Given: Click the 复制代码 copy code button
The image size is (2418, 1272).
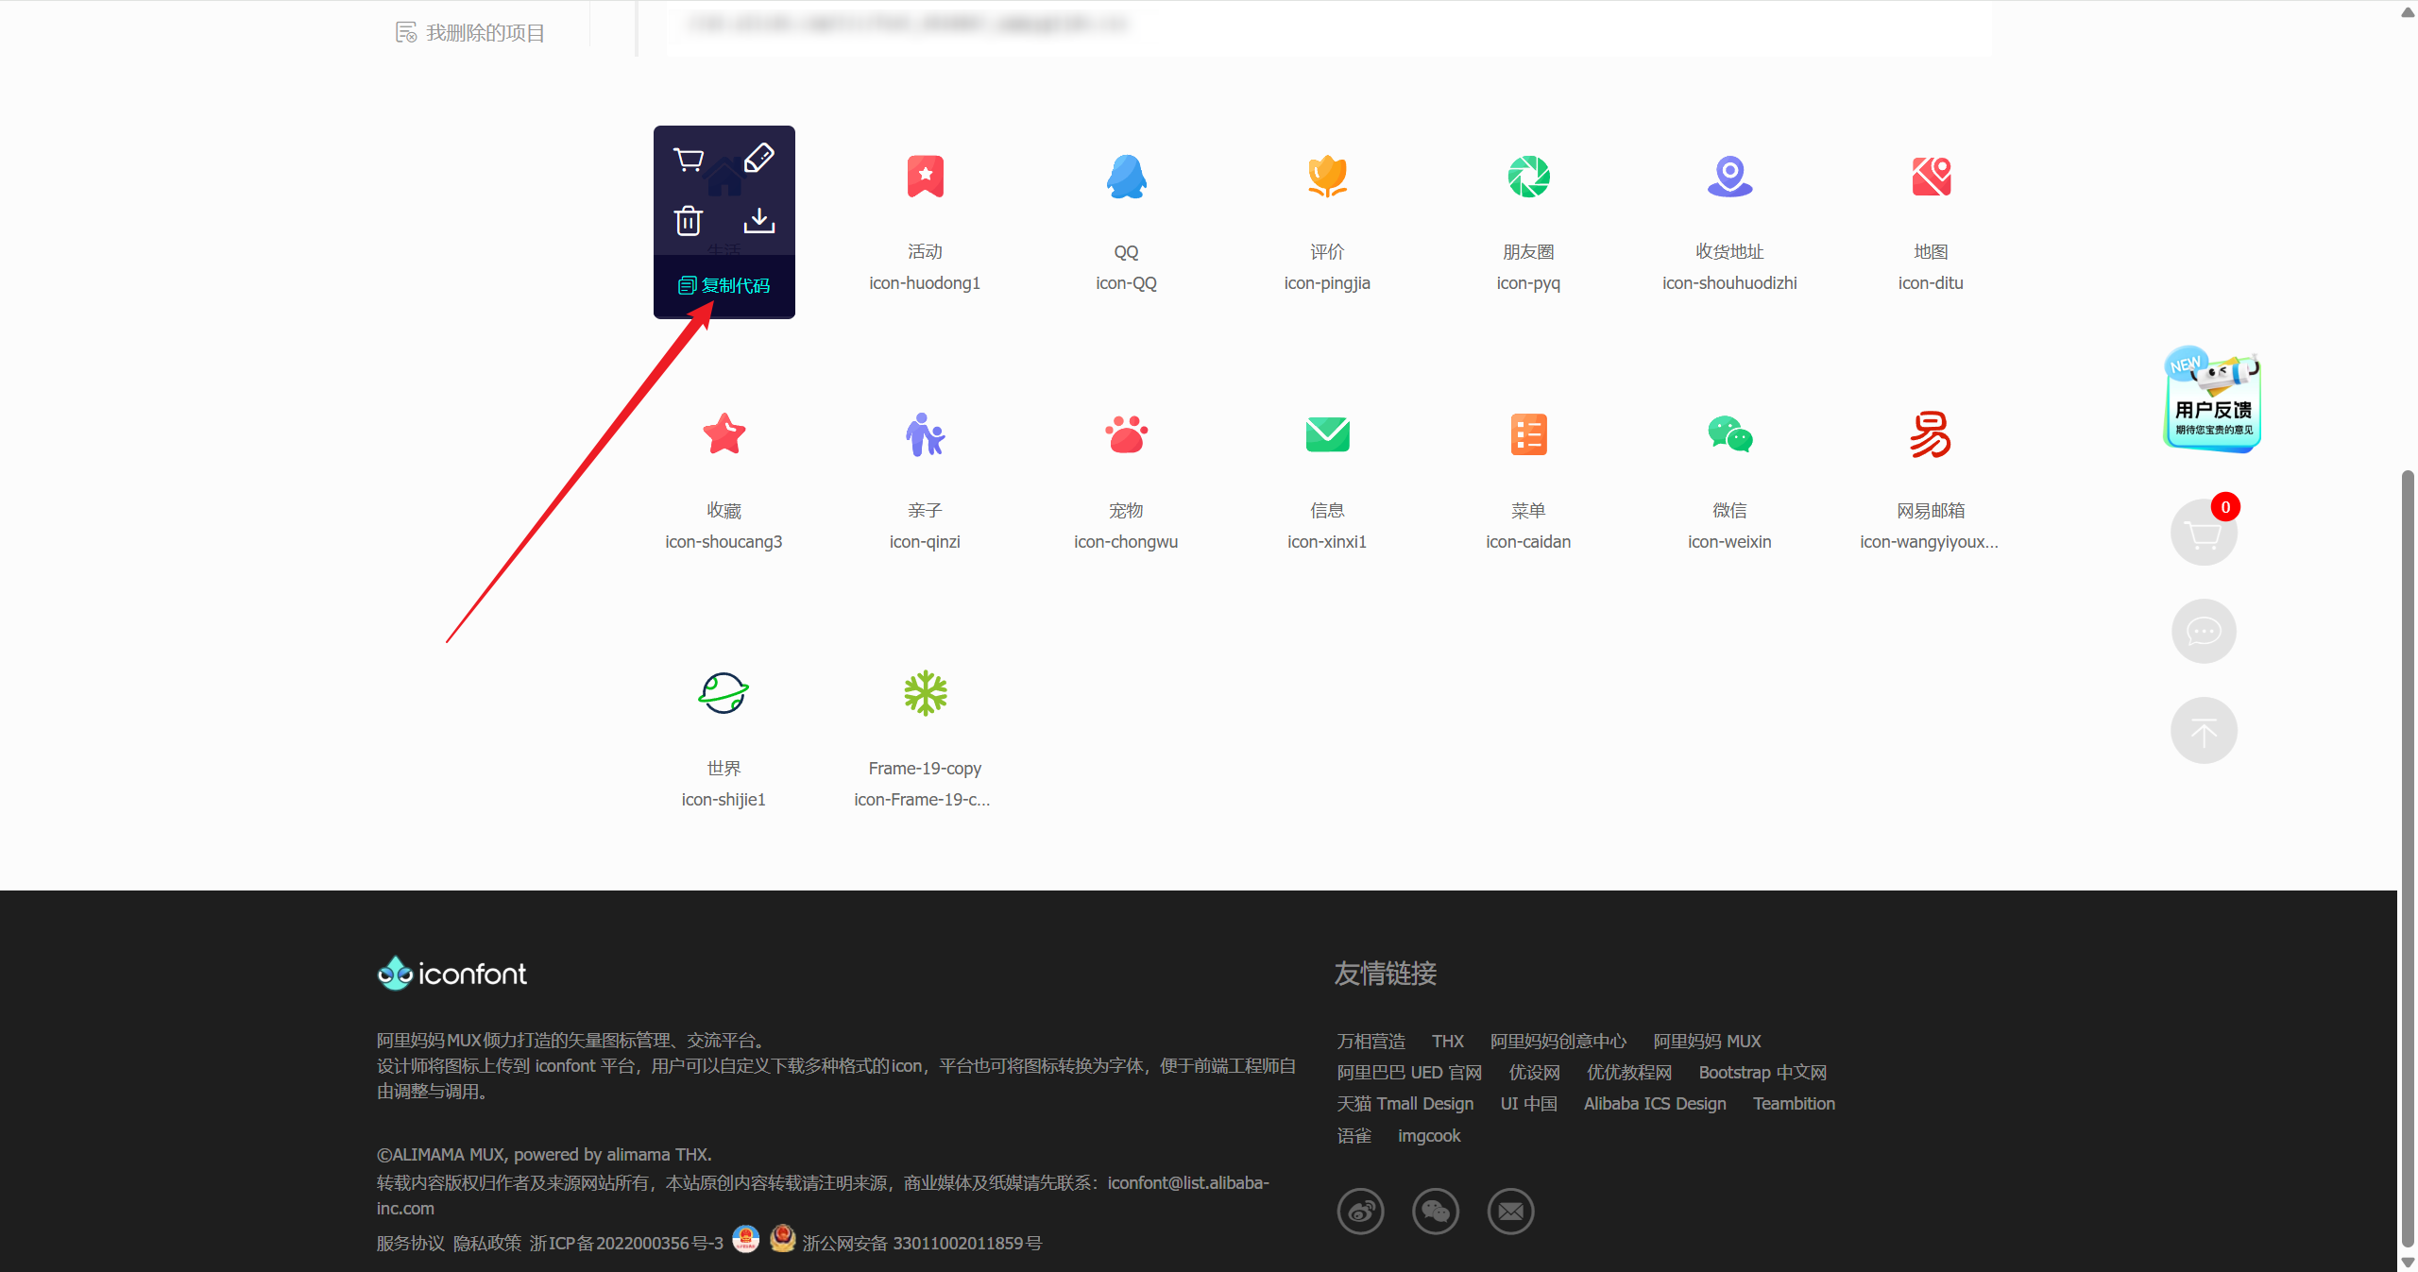Looking at the screenshot, I should point(724,285).
